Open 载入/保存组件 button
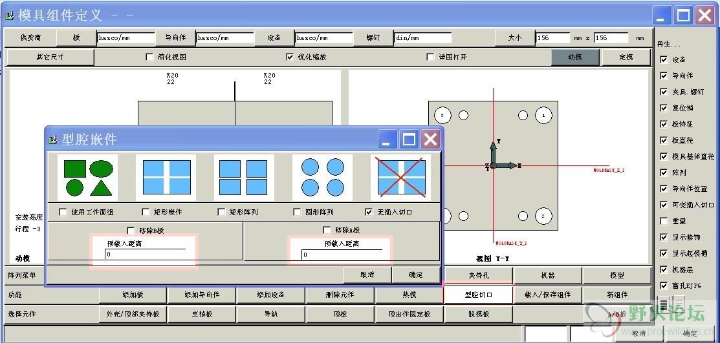This screenshot has height=343, width=720. [548, 295]
